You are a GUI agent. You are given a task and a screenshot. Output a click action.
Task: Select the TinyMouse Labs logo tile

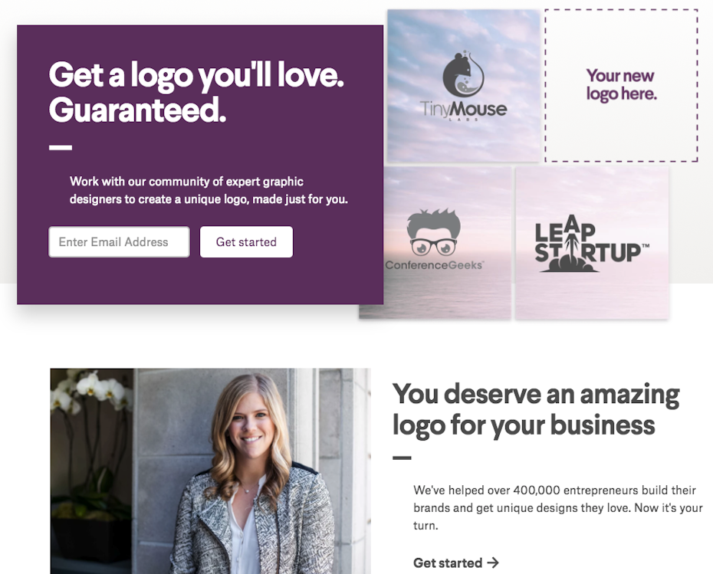[463, 86]
